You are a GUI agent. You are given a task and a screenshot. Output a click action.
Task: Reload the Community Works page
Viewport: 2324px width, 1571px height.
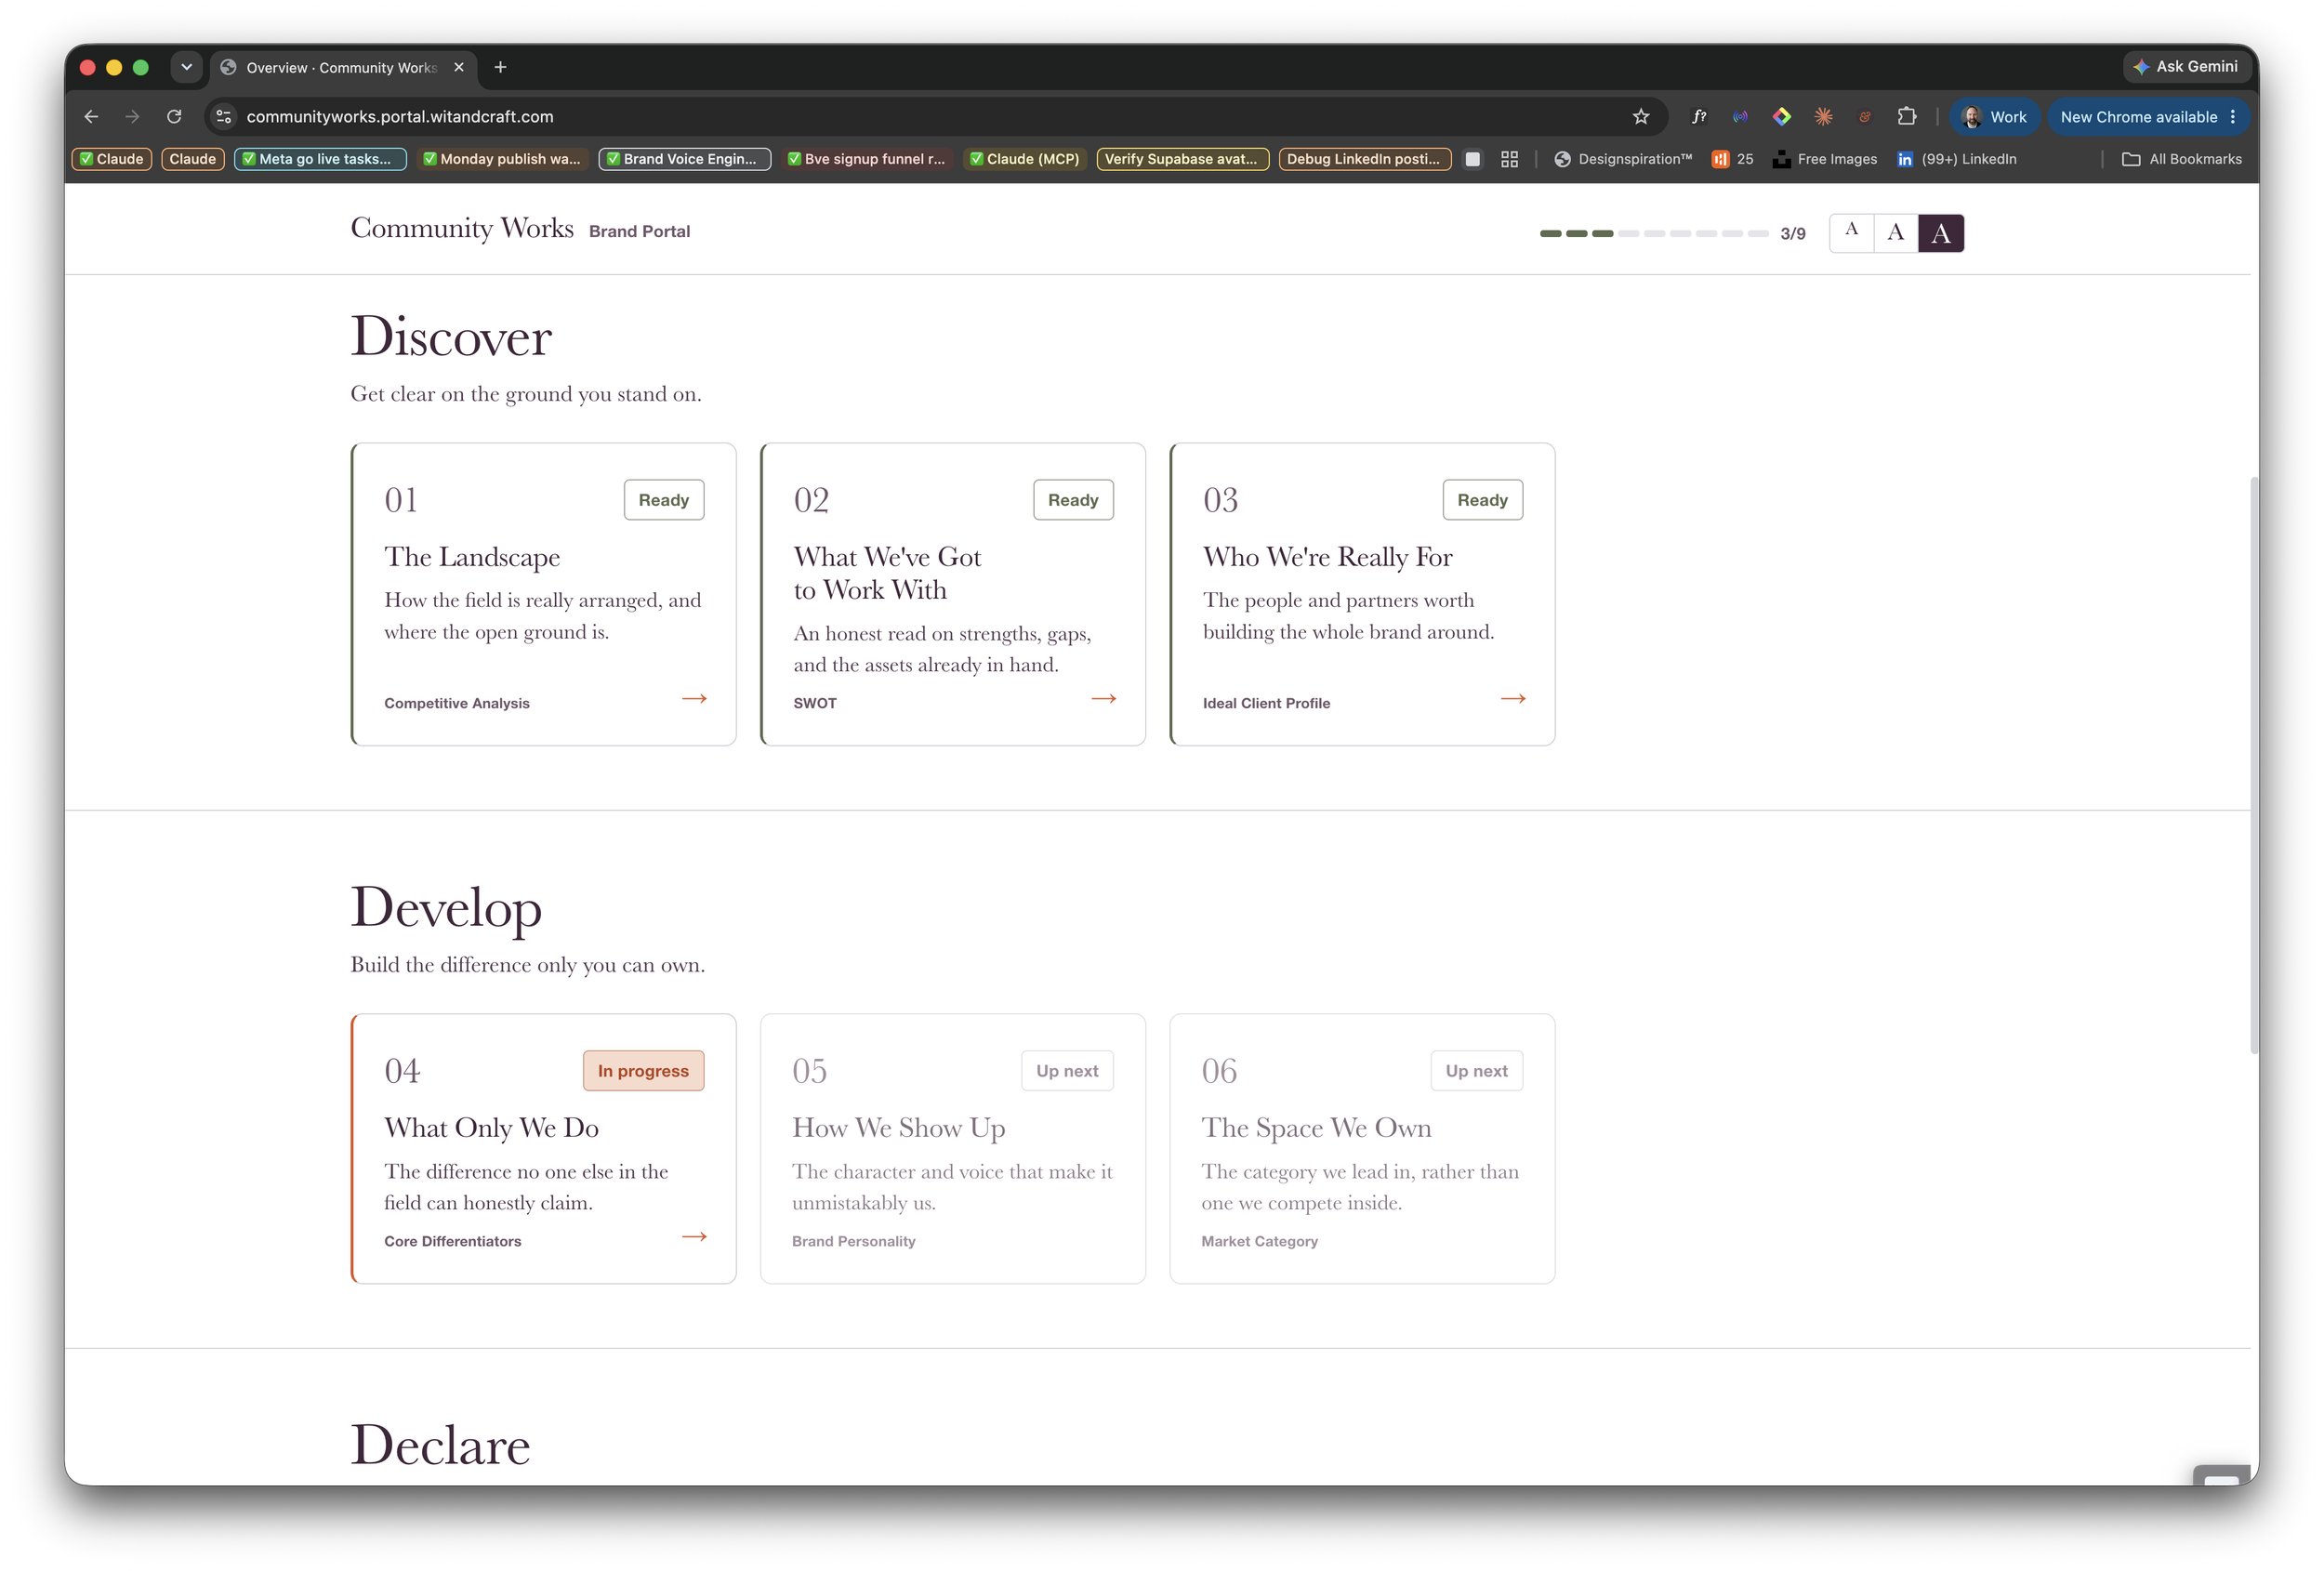(x=174, y=117)
